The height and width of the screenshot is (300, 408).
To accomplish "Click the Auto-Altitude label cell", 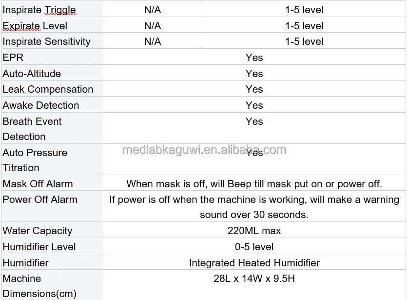I will (x=32, y=74).
